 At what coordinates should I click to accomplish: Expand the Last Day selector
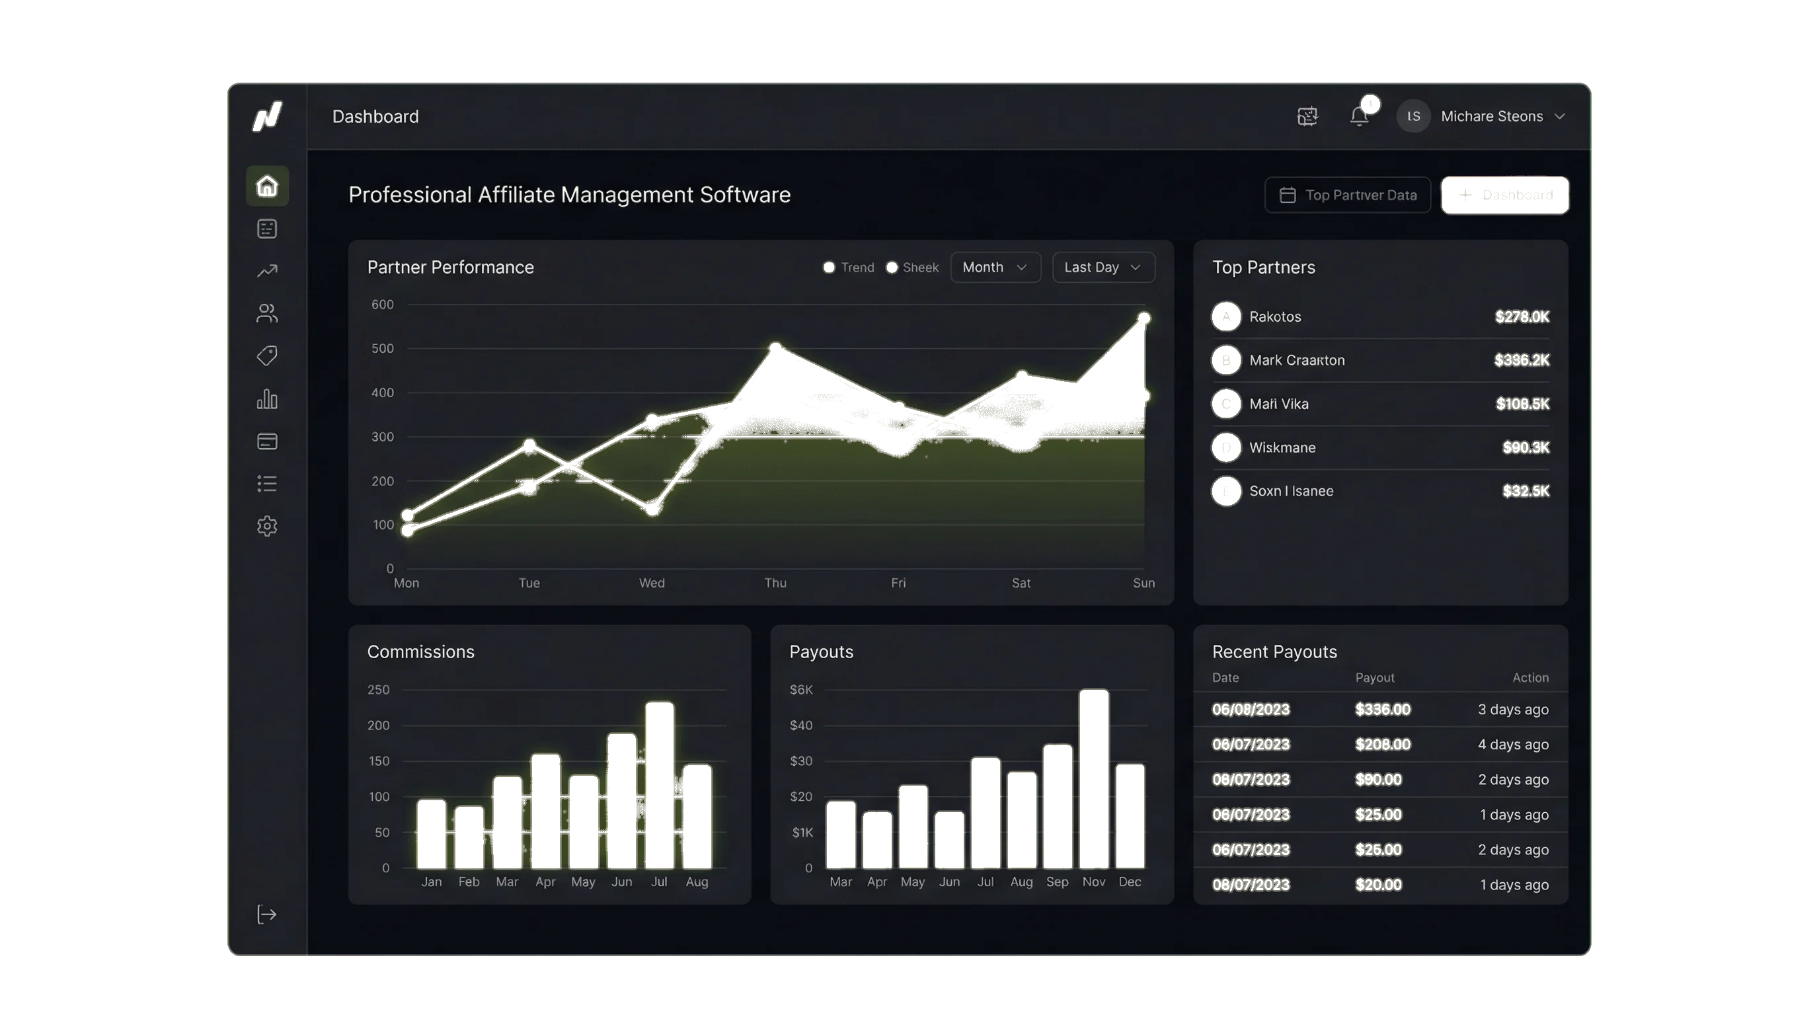click(1103, 267)
